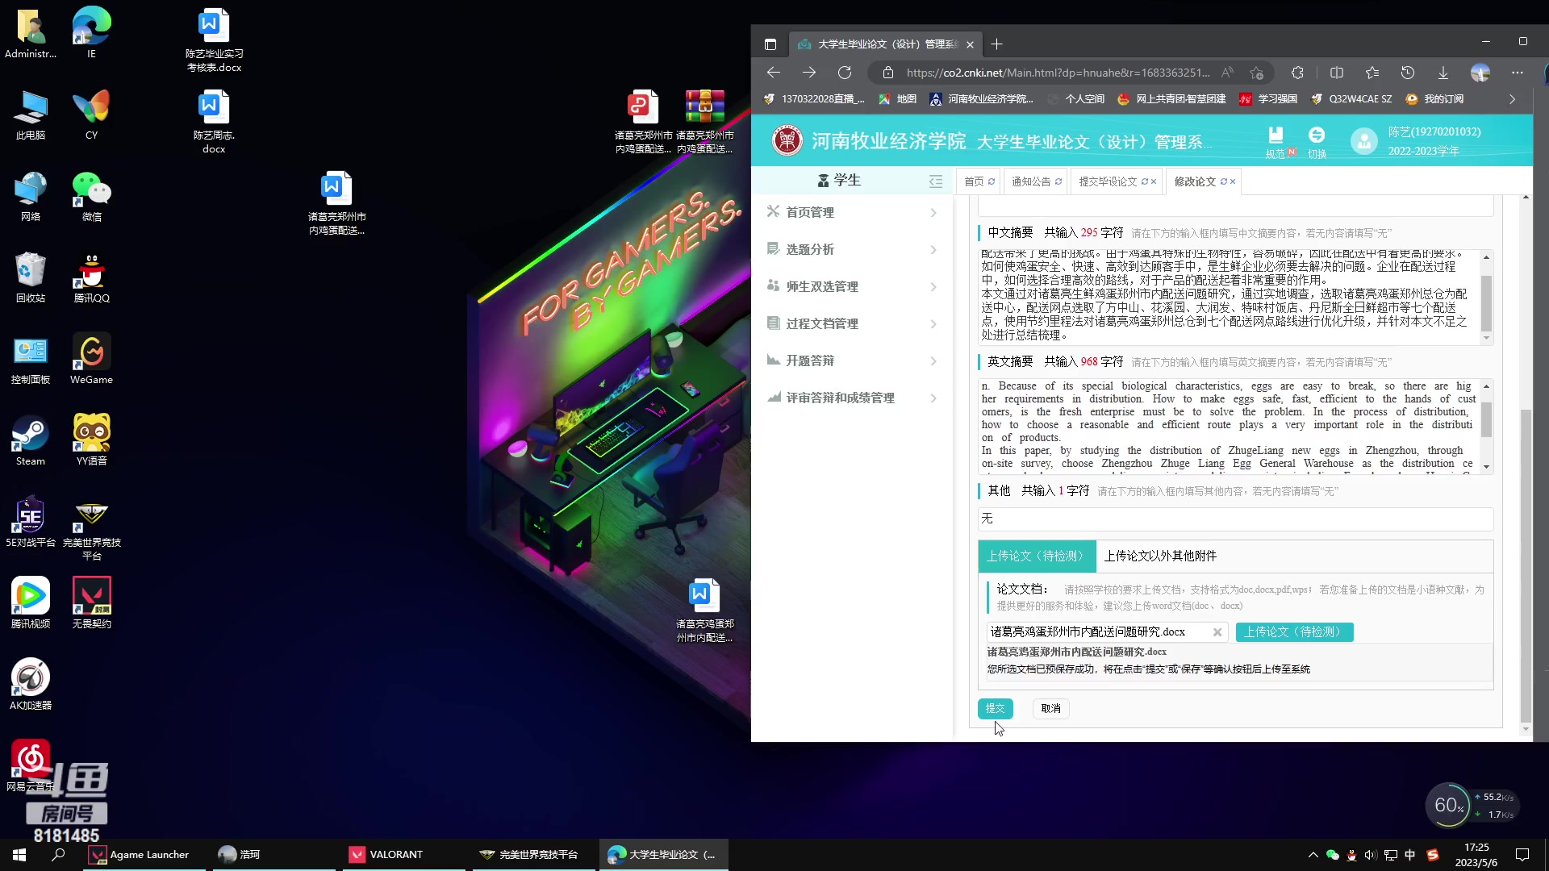Click the taskbar volume icon

(x=1371, y=855)
